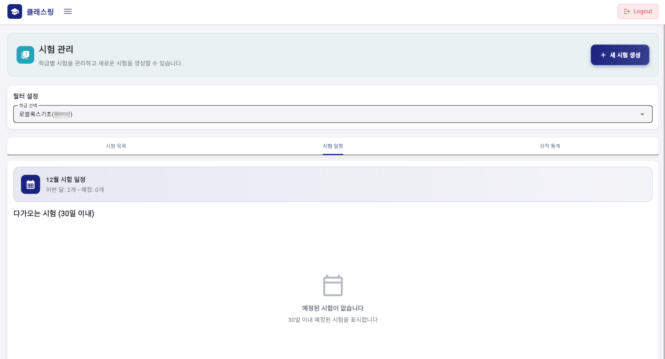Viewport: 665px width, 359px height.
Task: Click the 시험 관리 book icon
Action: click(x=26, y=55)
